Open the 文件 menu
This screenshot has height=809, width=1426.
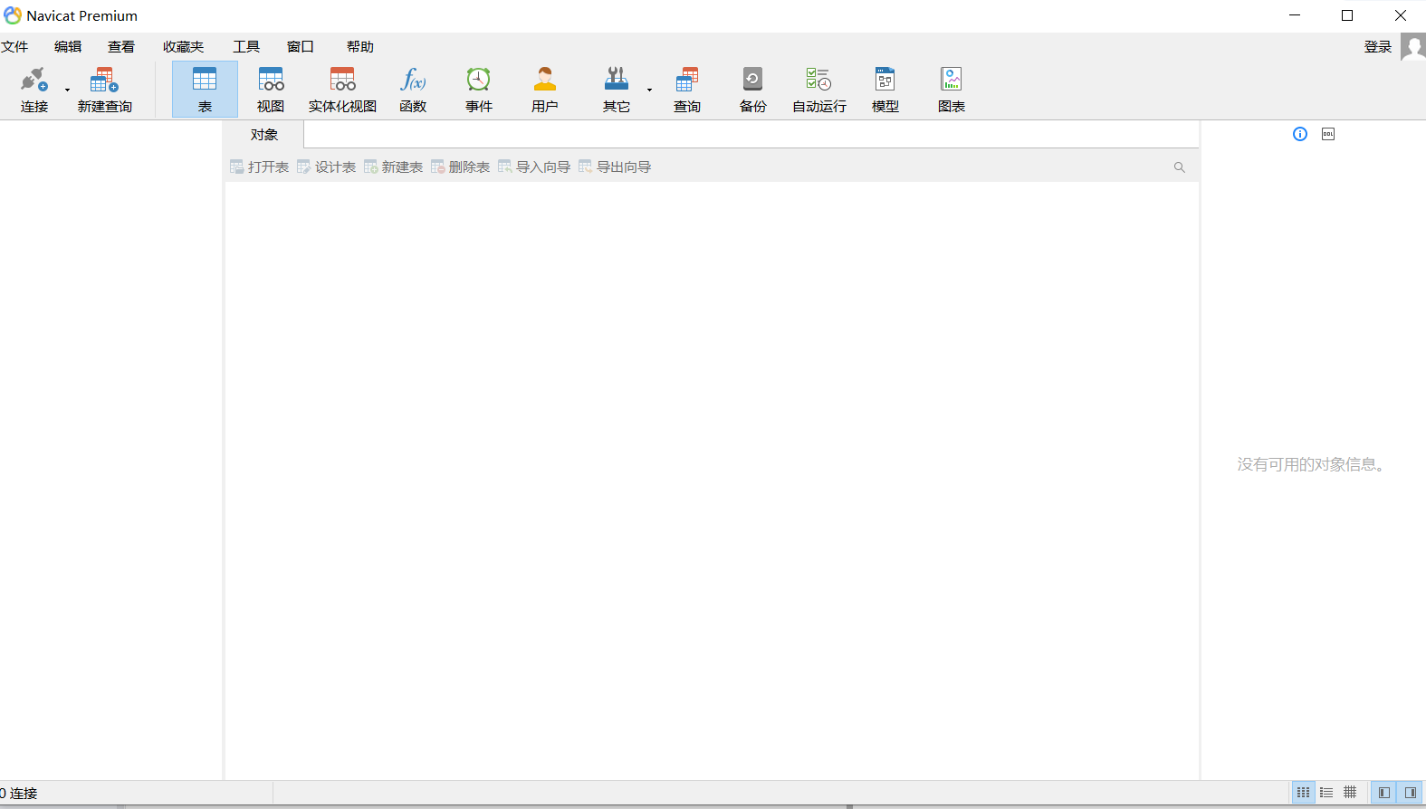[x=14, y=46]
